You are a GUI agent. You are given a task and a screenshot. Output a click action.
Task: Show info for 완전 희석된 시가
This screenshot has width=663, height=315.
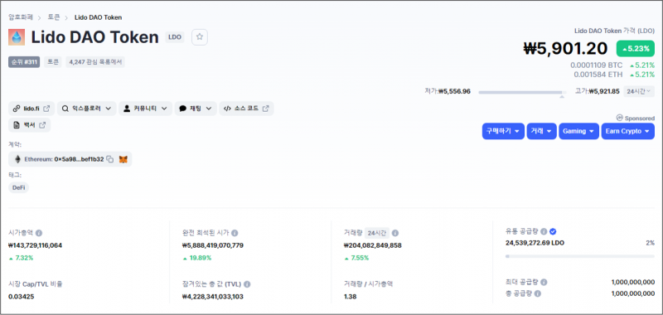tap(235, 233)
